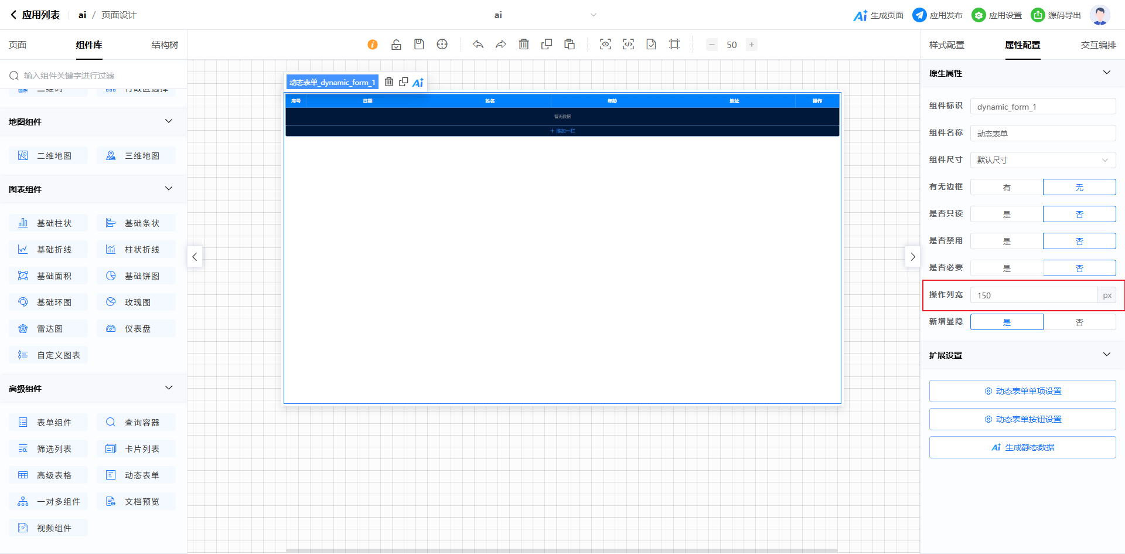Click the preview eye icon
The width and height of the screenshot is (1125, 554).
tap(605, 45)
